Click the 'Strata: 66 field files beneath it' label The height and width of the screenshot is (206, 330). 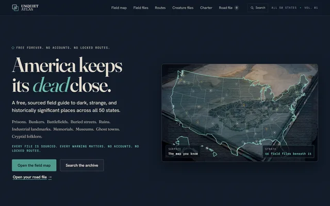tap(288, 151)
